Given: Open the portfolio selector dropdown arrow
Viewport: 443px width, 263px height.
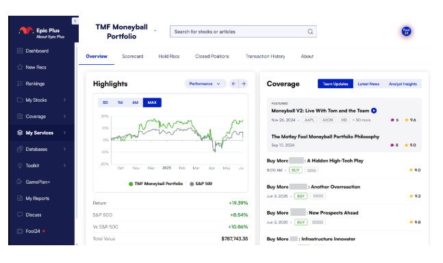Looking at the screenshot, I should 155,31.
